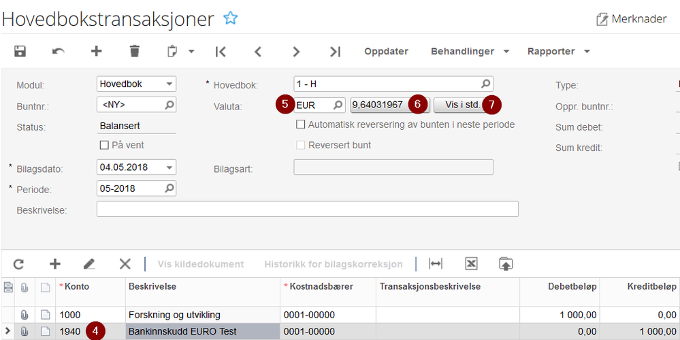Select cell Forskning og utvikling
Viewport: 680px width, 340px height.
[203, 315]
